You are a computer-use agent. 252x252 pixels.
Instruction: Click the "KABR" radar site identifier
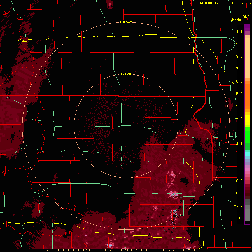coord(161,250)
